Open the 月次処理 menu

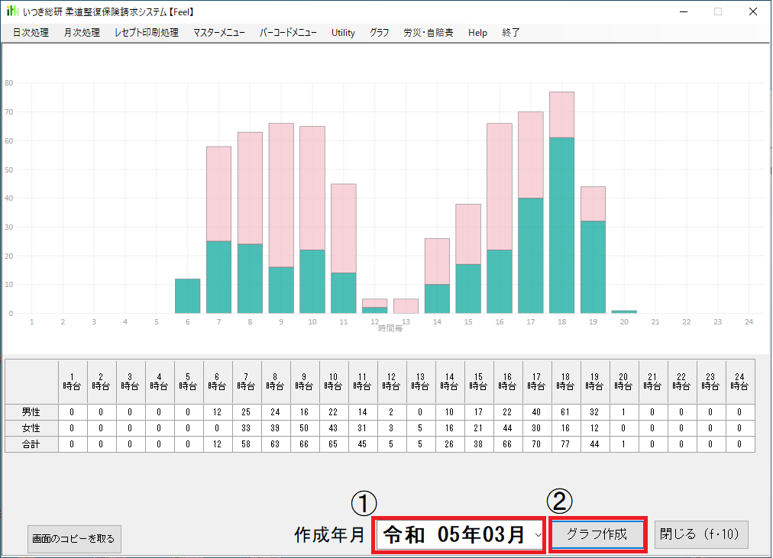click(82, 33)
